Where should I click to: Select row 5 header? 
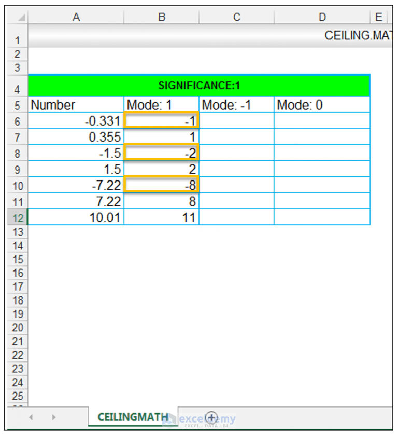tap(17, 104)
